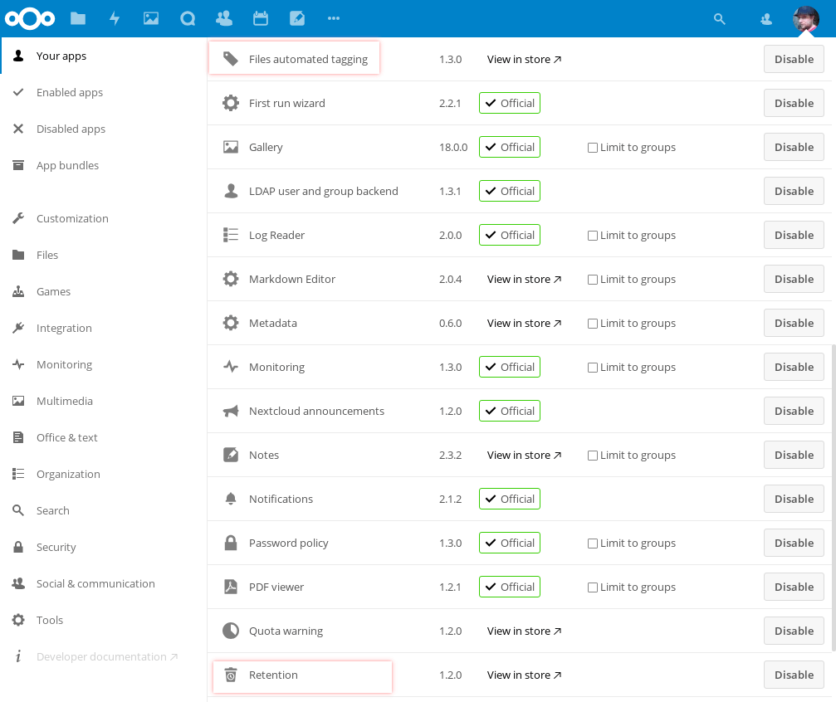Screen dimensions: 836x702
Task: Click the Nextcloud announcements megaphone icon
Action: pyautogui.click(x=230, y=411)
